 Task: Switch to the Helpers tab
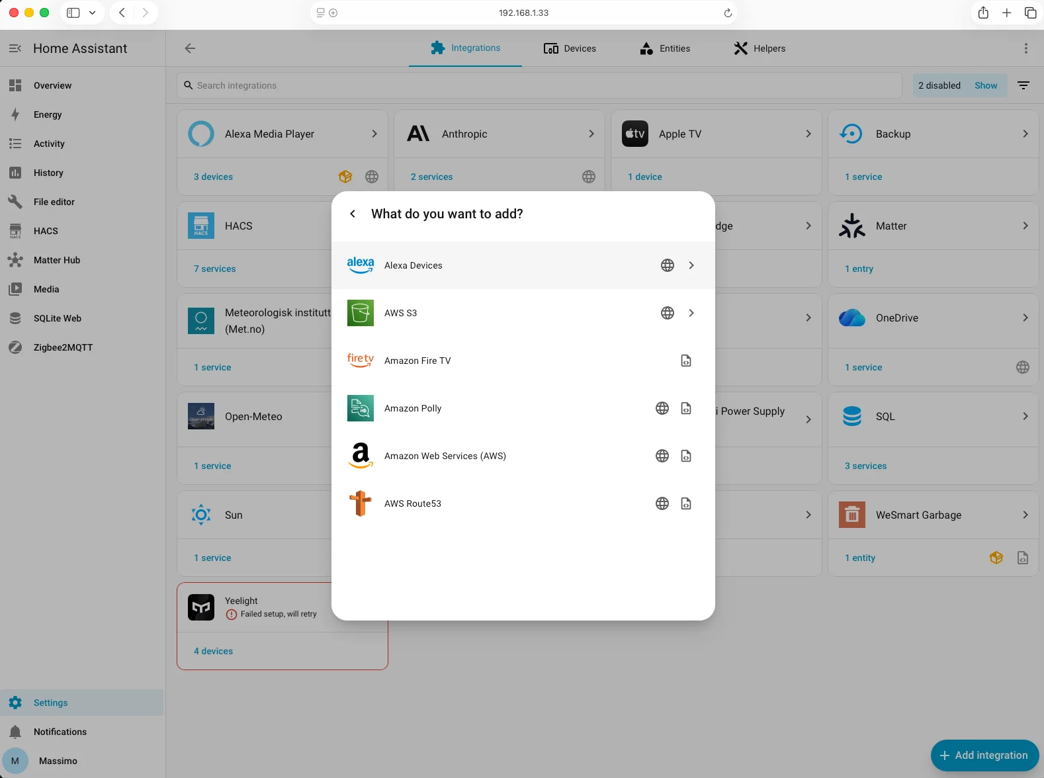(x=760, y=48)
